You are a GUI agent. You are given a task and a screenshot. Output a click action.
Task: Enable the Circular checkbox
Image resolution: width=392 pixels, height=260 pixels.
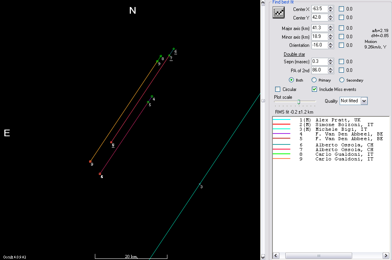(x=277, y=89)
